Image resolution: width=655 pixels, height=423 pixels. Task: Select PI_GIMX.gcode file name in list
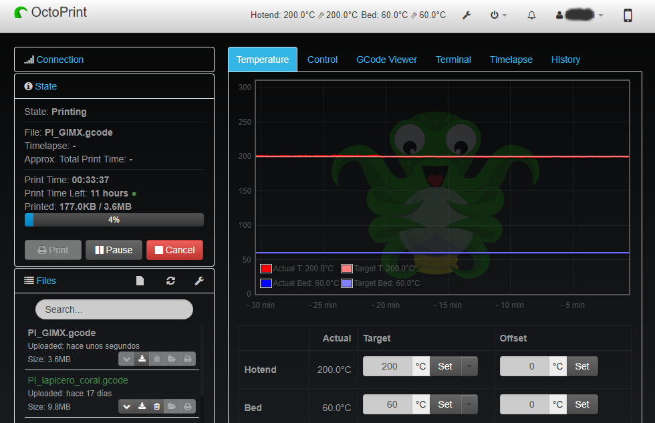pyautogui.click(x=61, y=333)
